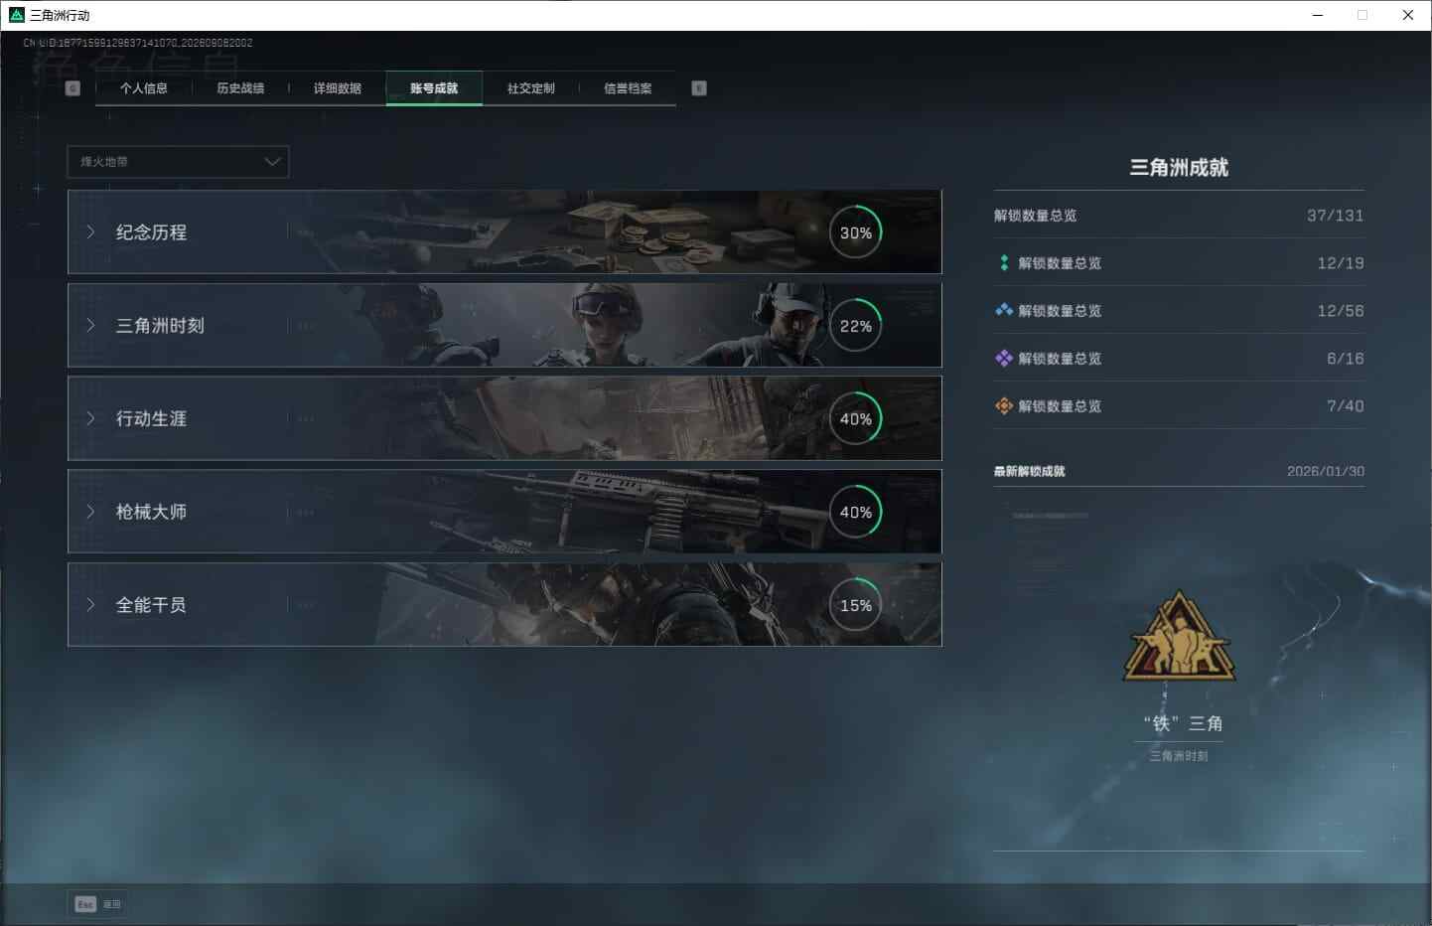This screenshot has width=1432, height=926.
Task: Click the 15% progress ring for 全能干员
Action: 856,605
